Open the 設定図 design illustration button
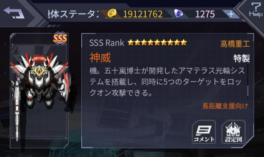Image resolution: width=264 pixels, height=157 pixels. tap(233, 132)
